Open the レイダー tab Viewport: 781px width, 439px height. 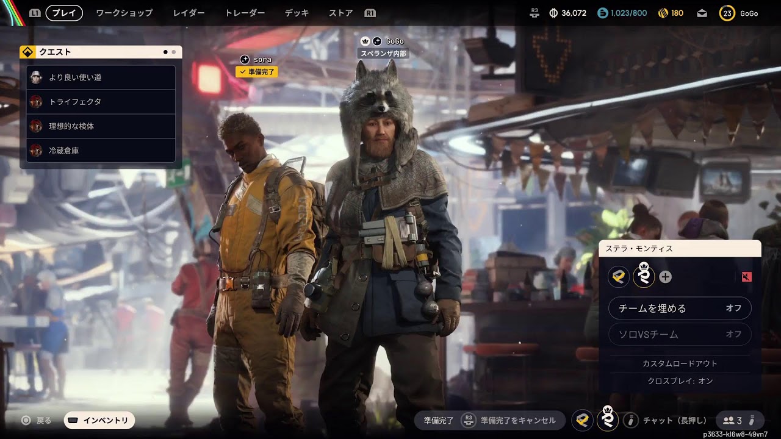pyautogui.click(x=189, y=13)
